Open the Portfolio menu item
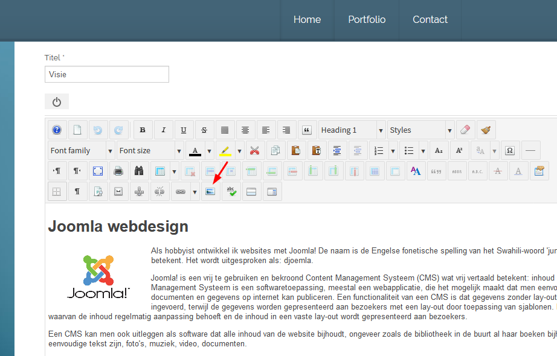This screenshot has width=557, height=356. (x=367, y=19)
